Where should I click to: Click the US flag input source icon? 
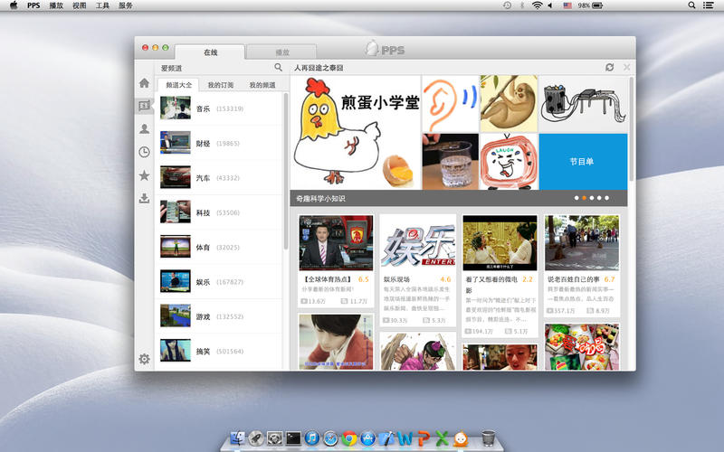(x=567, y=5)
